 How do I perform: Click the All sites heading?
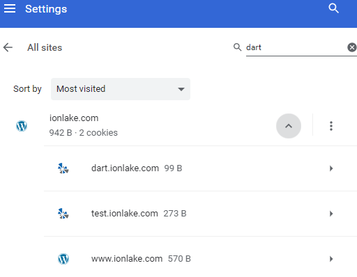pyautogui.click(x=45, y=47)
